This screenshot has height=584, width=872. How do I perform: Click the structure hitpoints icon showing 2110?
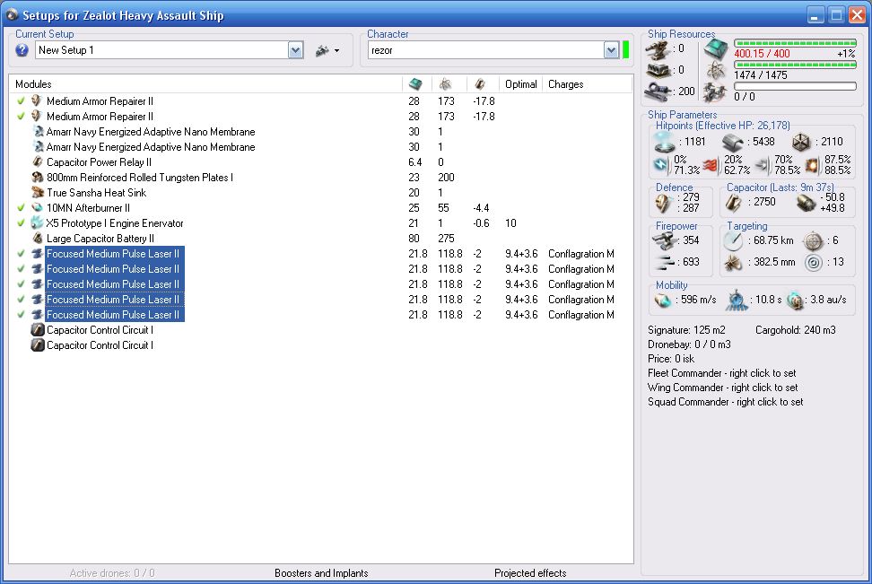pos(801,143)
